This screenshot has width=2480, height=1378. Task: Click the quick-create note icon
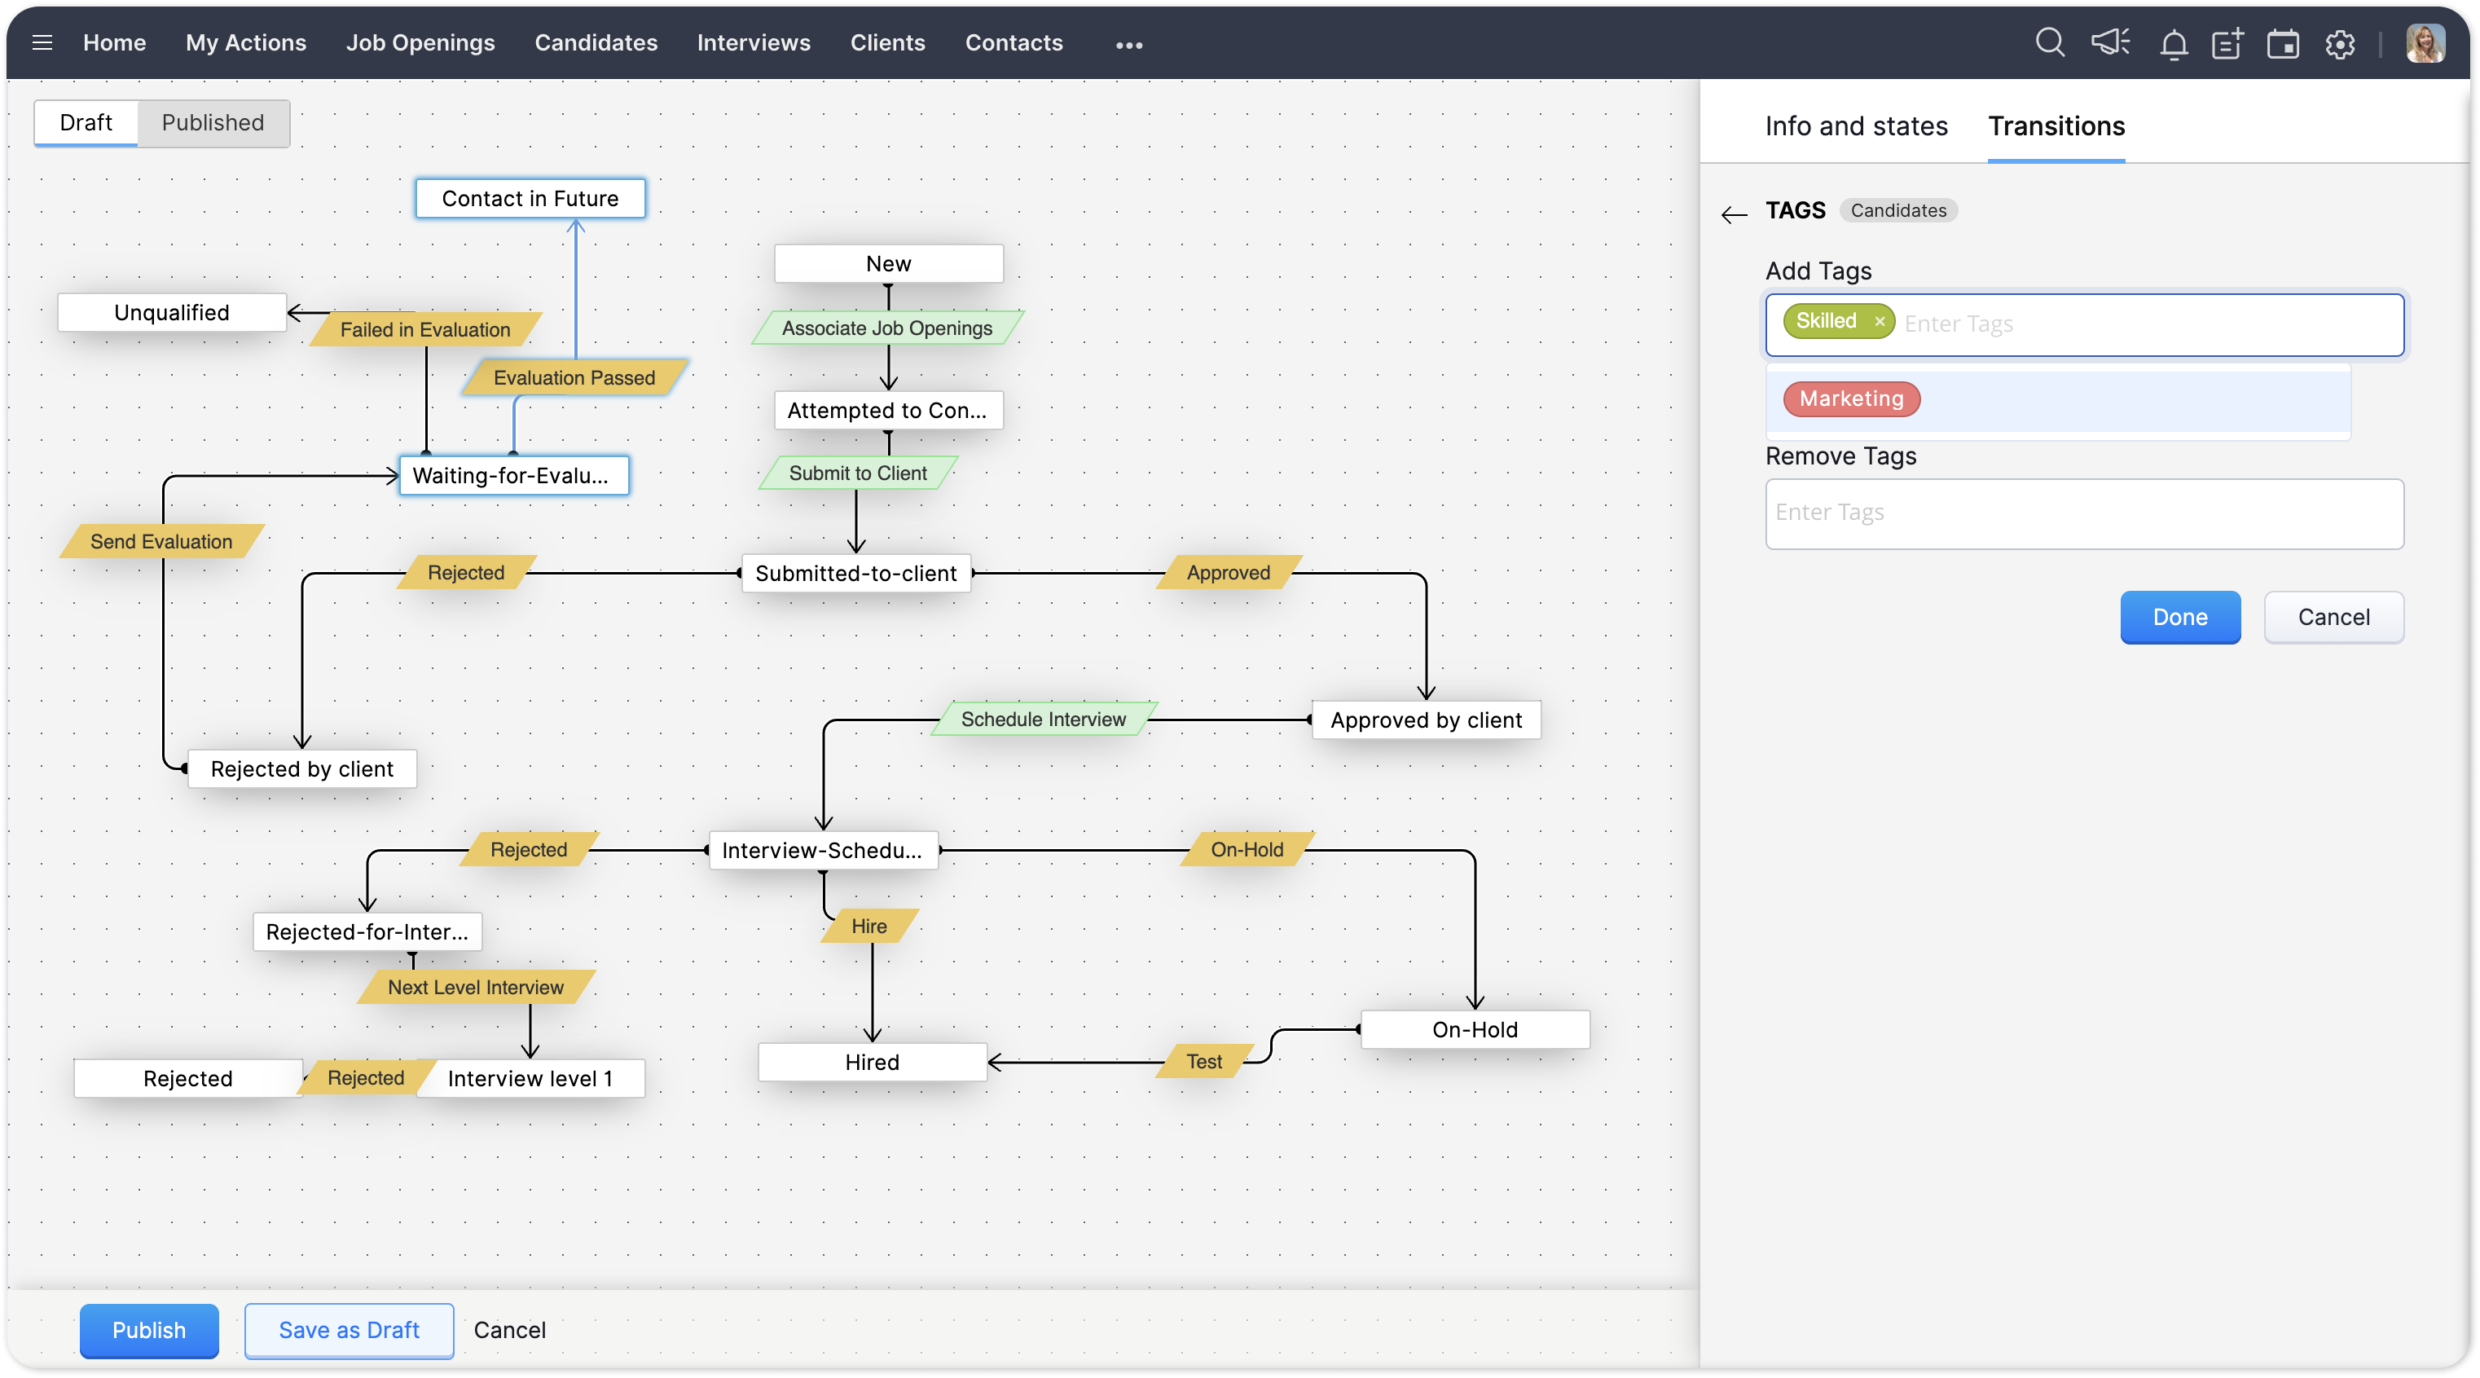pos(2227,43)
